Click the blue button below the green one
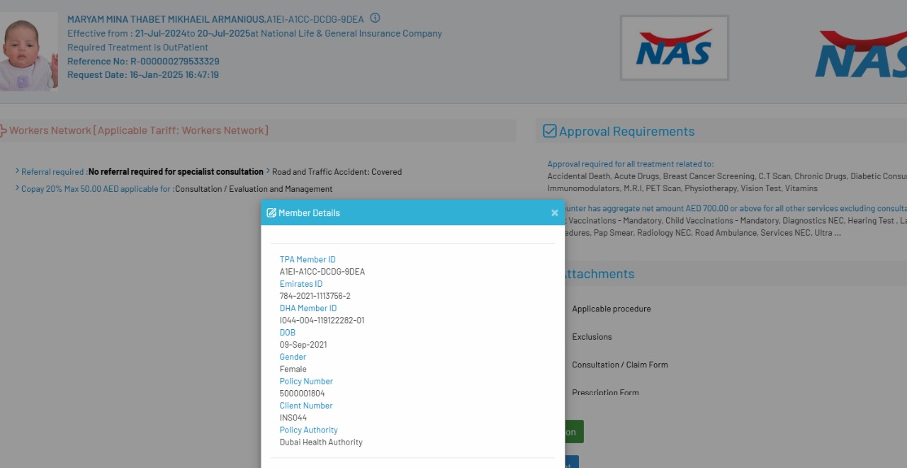 572,462
